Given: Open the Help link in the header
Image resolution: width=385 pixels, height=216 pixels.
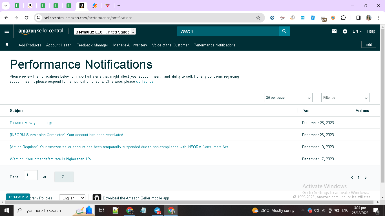Looking at the screenshot, I should (x=371, y=31).
